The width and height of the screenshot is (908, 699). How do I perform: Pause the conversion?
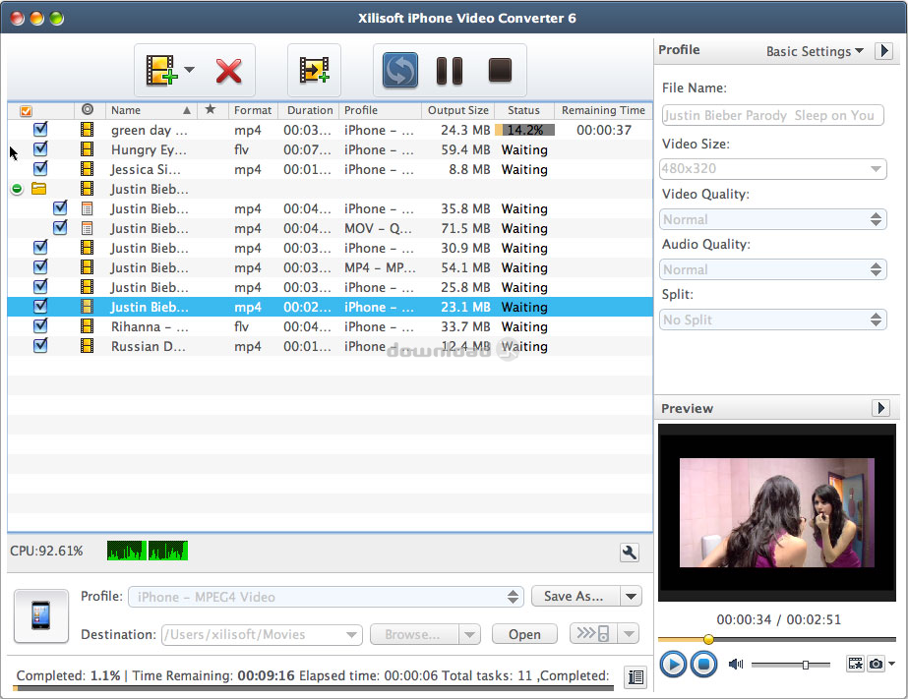450,71
